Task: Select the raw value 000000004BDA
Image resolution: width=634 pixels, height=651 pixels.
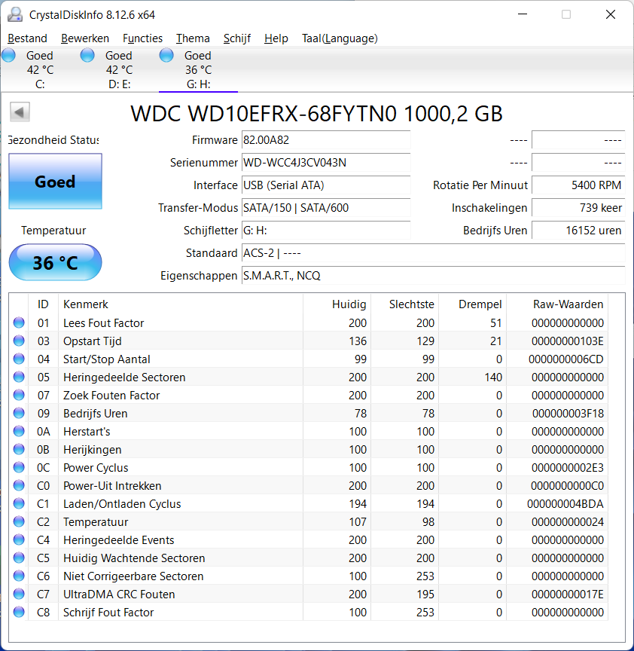Action: (565, 503)
